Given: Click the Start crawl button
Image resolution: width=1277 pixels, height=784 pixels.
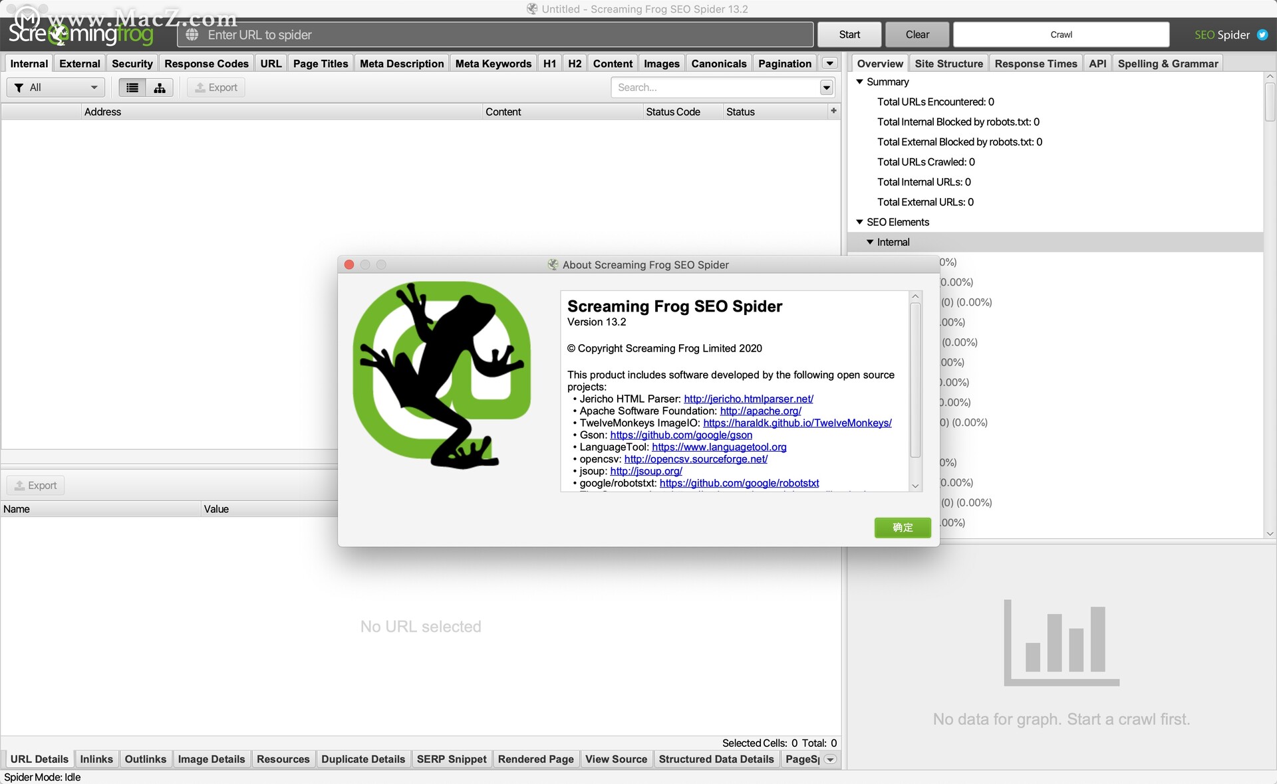Looking at the screenshot, I should pos(849,35).
